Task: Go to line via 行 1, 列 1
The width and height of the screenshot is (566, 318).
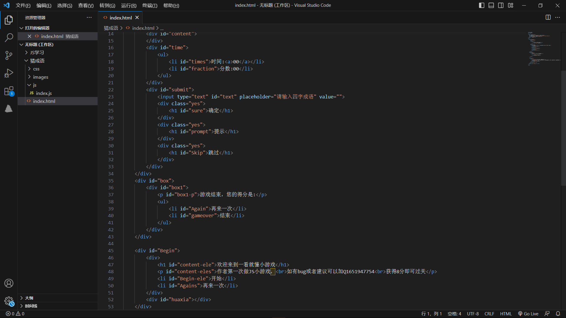Action: click(432, 314)
